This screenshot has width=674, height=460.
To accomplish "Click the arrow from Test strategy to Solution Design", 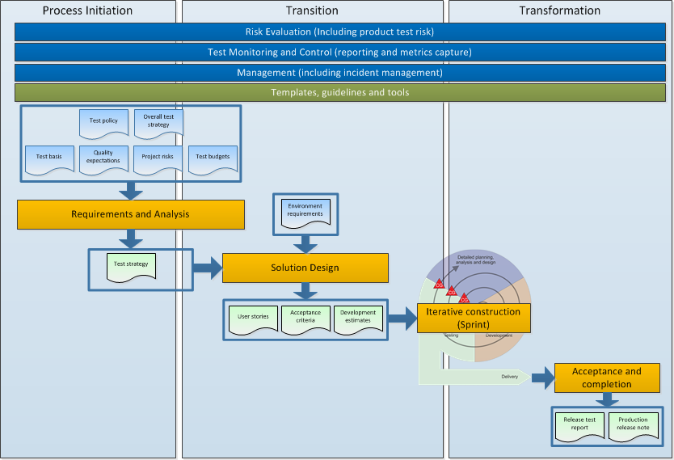I will tap(208, 268).
